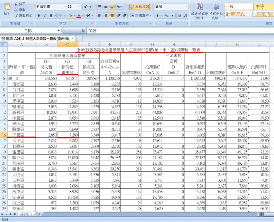Viewport: 274px width, 222px height.
Task: Open the Alignment (對齊方式) dialog launcher
Action: point(150,23)
